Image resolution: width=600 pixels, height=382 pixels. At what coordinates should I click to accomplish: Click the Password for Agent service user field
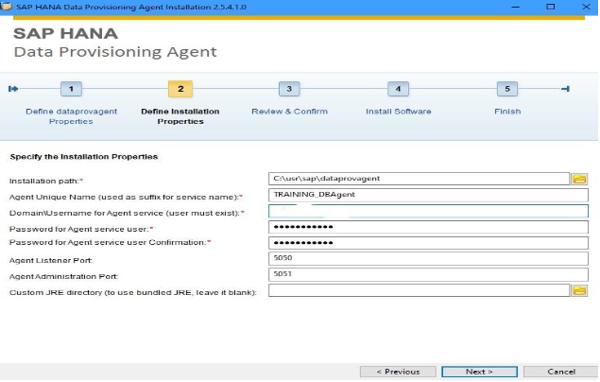tap(428, 227)
